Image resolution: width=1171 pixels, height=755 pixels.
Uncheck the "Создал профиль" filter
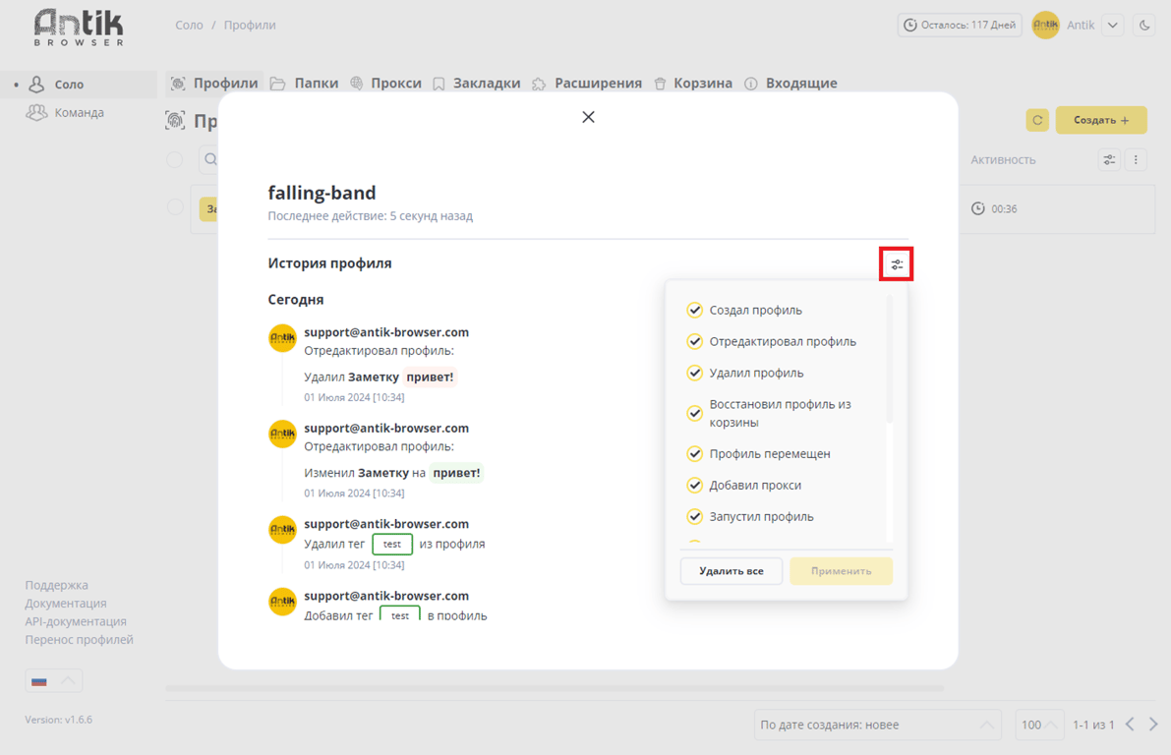pos(694,310)
